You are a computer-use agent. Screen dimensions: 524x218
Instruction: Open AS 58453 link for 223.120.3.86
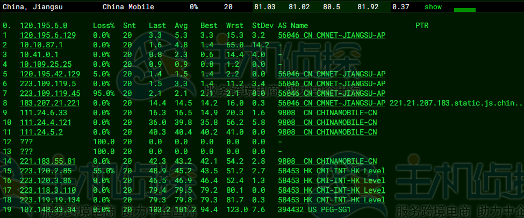point(332,181)
